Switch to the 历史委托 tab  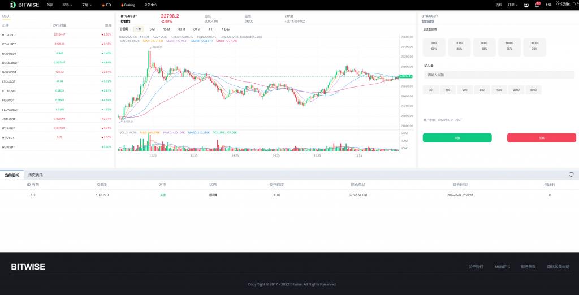click(x=36, y=175)
